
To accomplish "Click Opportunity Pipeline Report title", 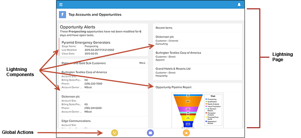I will (x=173, y=87).
